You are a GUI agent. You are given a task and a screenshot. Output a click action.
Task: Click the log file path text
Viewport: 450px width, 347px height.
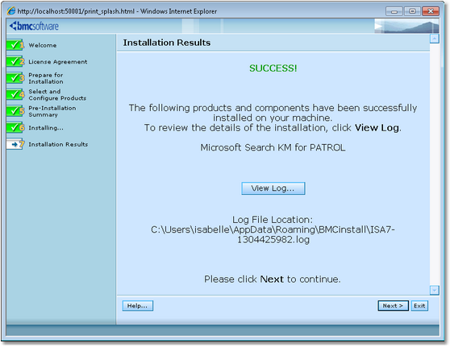(x=273, y=234)
